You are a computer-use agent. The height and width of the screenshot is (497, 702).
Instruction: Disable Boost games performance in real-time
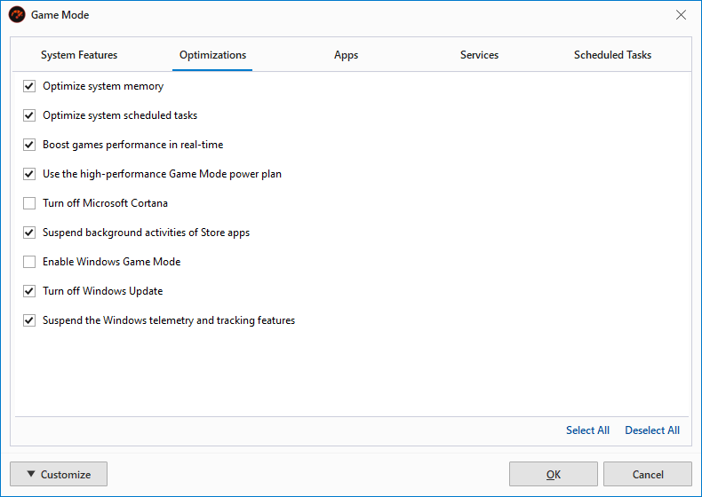(29, 145)
